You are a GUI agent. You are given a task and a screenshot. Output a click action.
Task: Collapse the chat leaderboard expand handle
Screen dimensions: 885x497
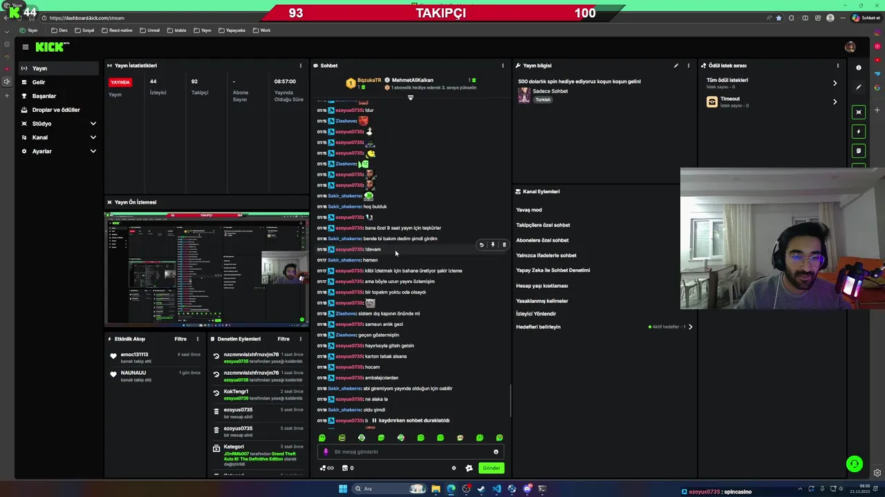[x=410, y=97]
